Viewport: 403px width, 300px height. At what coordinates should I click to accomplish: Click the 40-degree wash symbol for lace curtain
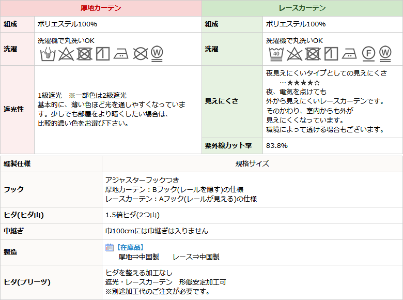275,53
